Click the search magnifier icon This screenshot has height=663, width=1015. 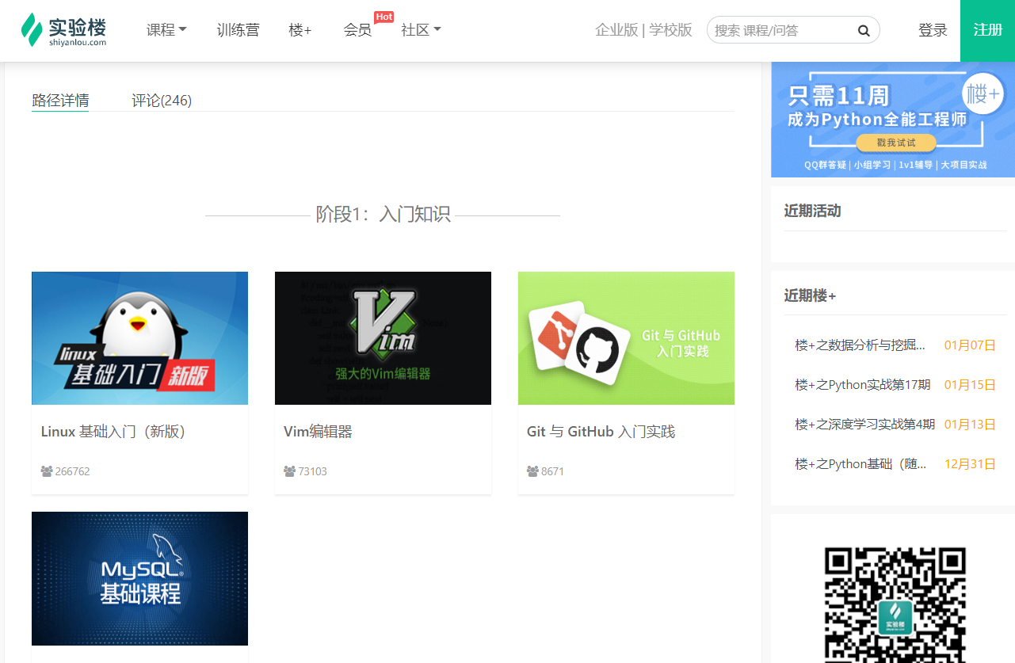coord(864,31)
